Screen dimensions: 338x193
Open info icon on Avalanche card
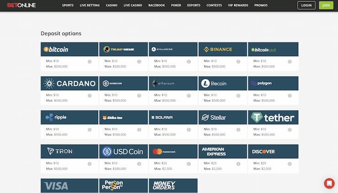point(189,62)
